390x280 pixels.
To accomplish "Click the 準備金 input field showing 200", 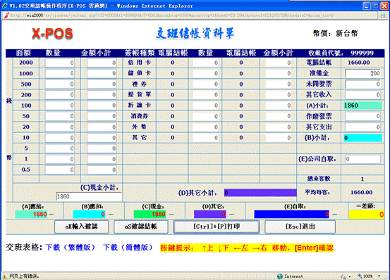I will click(x=363, y=73).
